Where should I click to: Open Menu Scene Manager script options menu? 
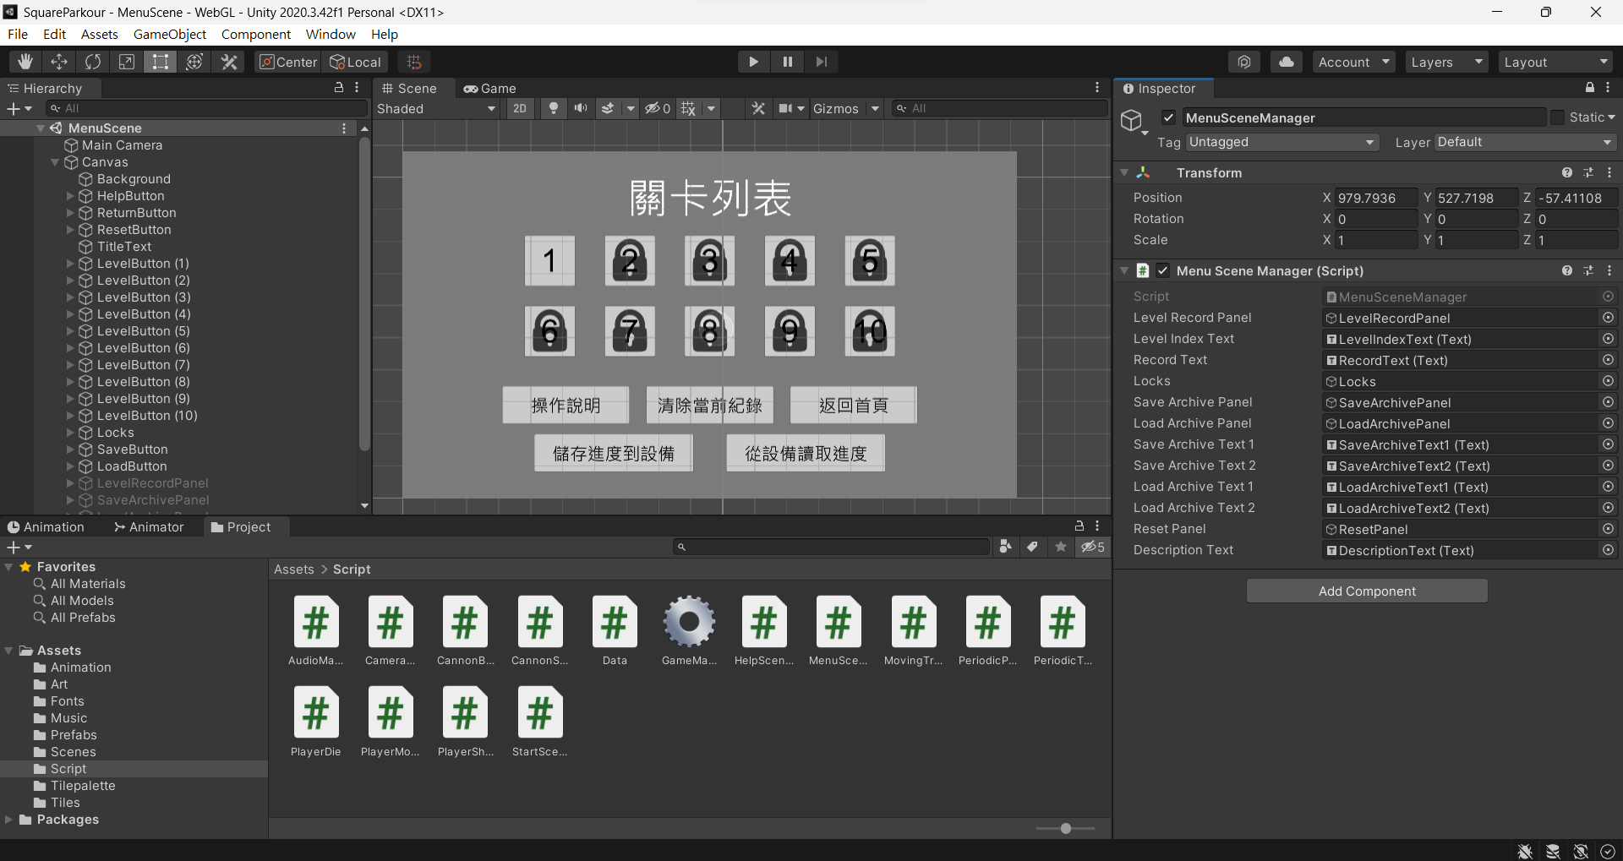[x=1609, y=270]
